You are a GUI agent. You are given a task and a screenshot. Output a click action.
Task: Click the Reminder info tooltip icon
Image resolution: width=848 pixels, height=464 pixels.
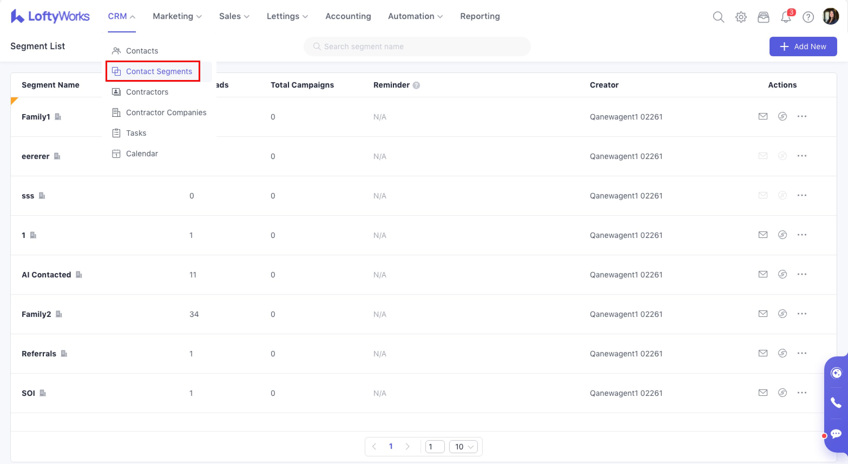point(416,85)
